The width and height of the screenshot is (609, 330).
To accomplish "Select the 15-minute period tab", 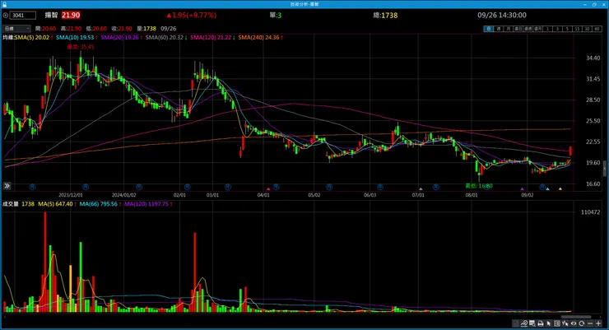I will tap(578, 29).
